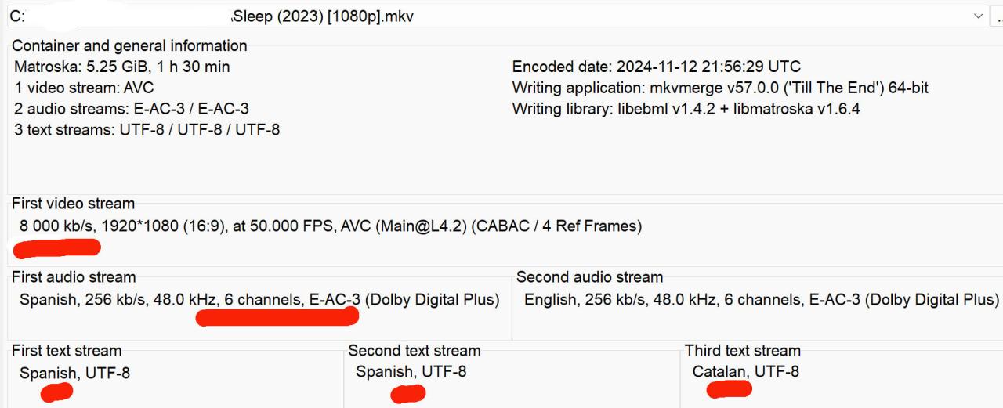Screen dimensions: 1003x408
Task: Click the Spanish E-AC-3 audio details
Action: 259,299
